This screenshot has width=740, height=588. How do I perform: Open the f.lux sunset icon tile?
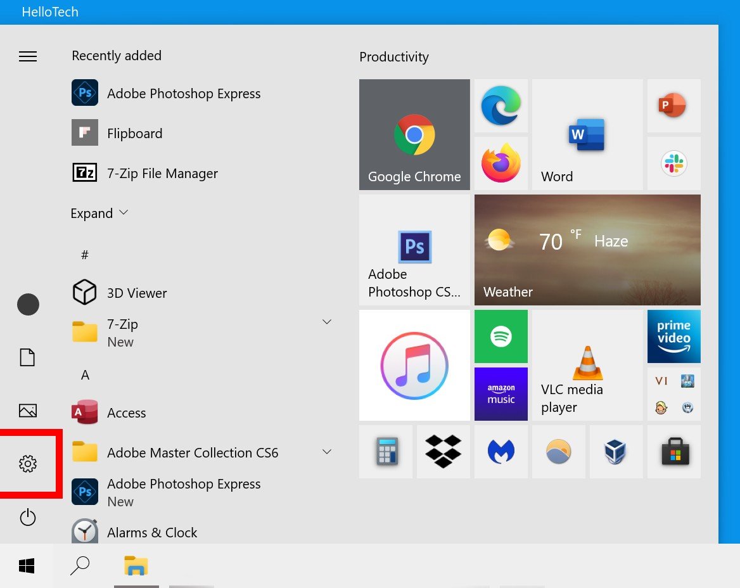[x=558, y=452]
